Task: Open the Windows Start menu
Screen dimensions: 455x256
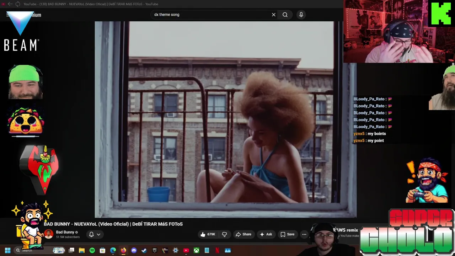Action: click(7, 250)
